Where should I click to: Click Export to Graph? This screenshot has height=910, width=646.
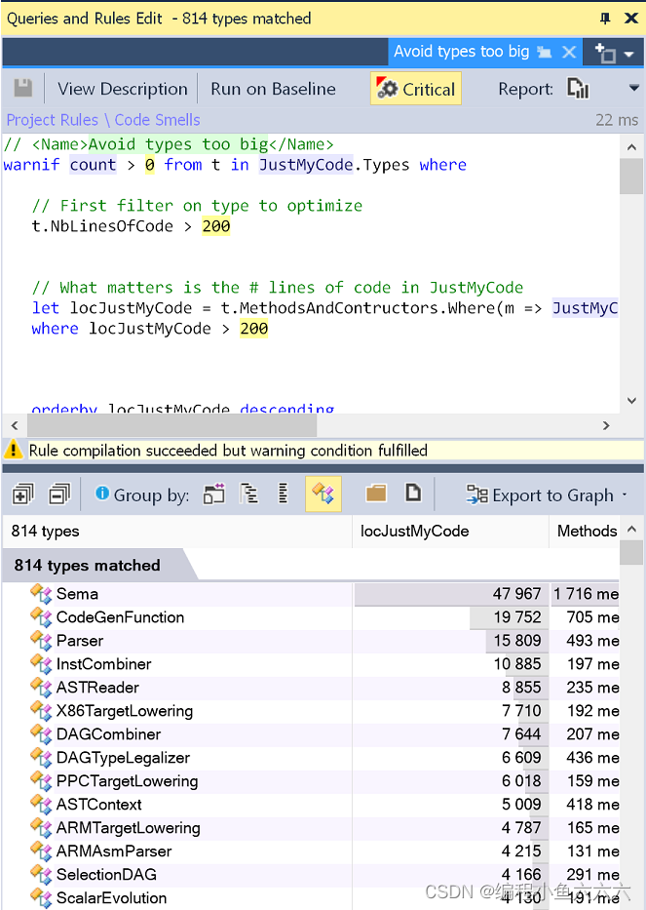[539, 495]
